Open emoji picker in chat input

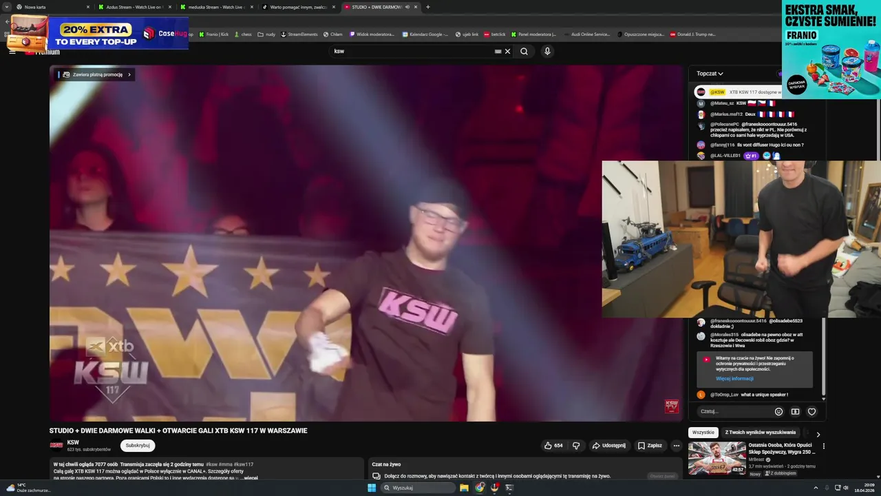(x=778, y=411)
